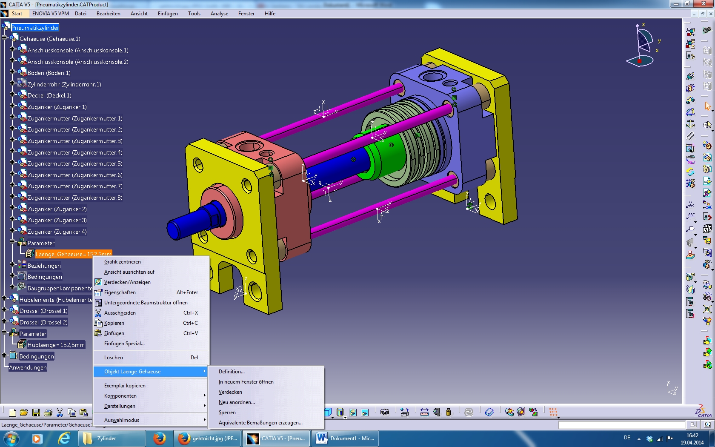The width and height of the screenshot is (715, 447).
Task: Click the Change Constraint swirl icon
Action: tap(690, 172)
